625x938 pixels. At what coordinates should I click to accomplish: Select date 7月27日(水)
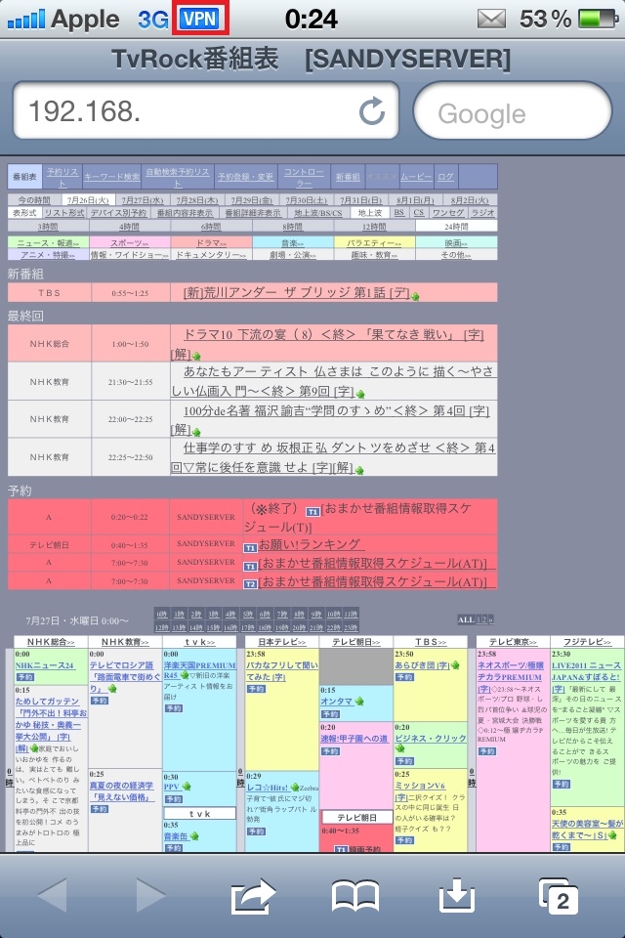(143, 200)
